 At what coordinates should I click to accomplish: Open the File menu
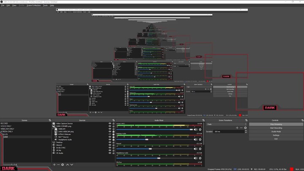tap(3, 5)
